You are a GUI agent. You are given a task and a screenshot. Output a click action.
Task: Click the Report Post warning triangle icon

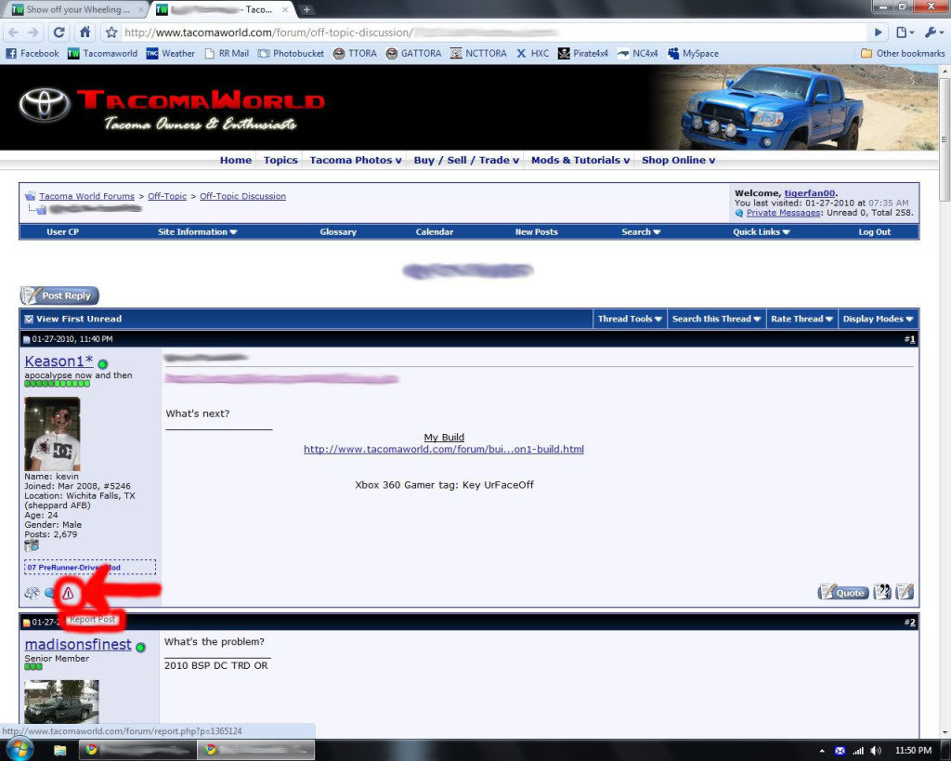[67, 594]
